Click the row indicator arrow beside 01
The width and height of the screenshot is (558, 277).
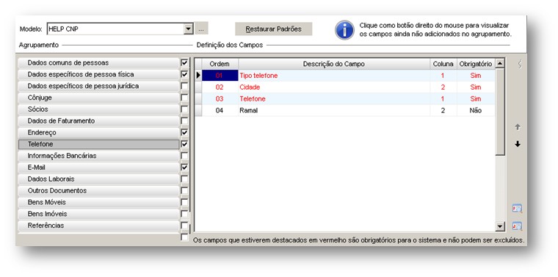point(198,76)
